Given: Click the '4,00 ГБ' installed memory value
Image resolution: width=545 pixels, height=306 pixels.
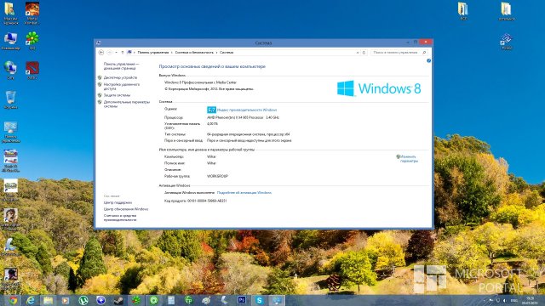Looking at the screenshot, I should tap(212, 124).
